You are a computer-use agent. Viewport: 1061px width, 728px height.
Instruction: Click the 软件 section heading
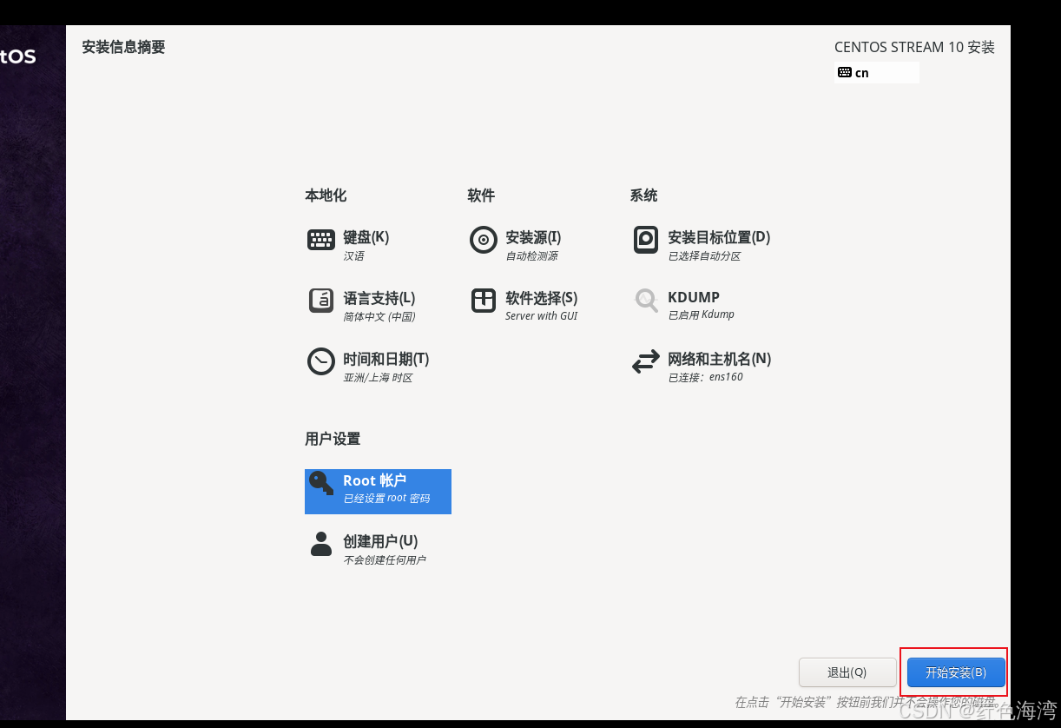click(481, 195)
